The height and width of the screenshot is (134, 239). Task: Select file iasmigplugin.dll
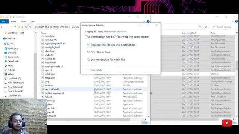(52, 47)
